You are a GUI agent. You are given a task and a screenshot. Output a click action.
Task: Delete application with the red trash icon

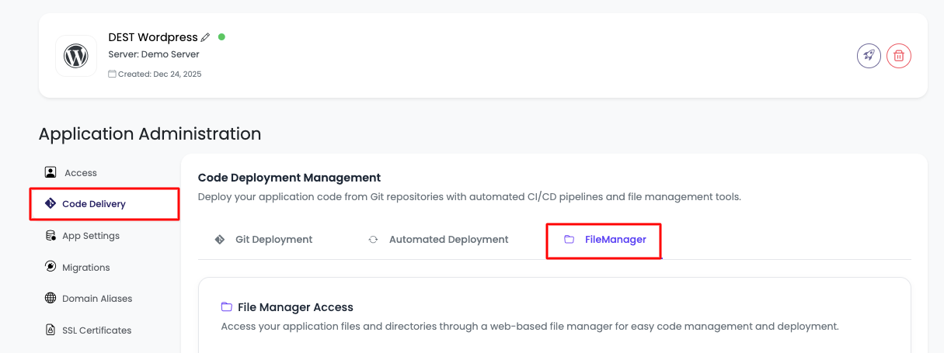tap(899, 56)
